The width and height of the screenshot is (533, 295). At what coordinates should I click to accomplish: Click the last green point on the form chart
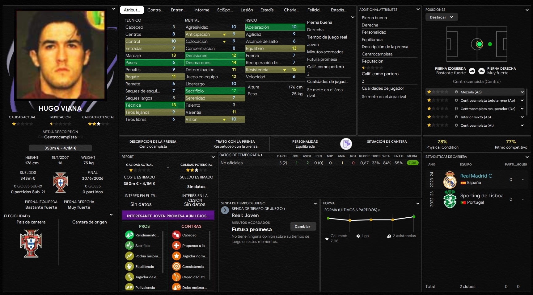[x=414, y=217]
